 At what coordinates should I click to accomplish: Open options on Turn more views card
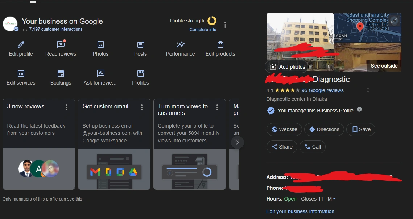[x=217, y=107]
